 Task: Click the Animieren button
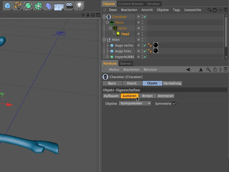click(165, 96)
